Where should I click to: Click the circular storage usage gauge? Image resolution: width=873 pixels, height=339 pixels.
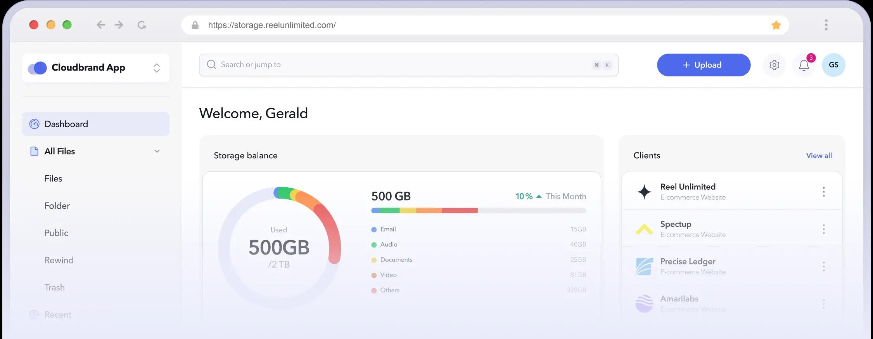pyautogui.click(x=279, y=248)
